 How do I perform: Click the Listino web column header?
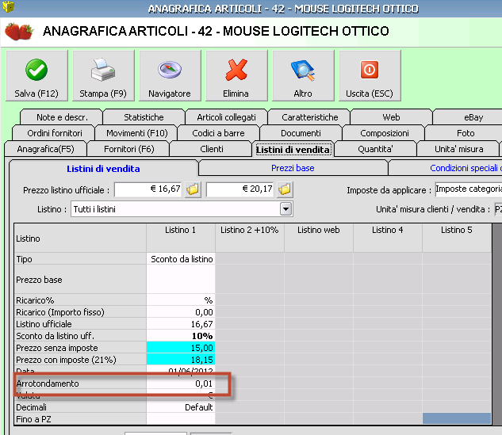pyautogui.click(x=319, y=238)
